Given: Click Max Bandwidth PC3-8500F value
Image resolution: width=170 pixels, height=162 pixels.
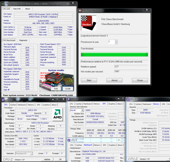Looking at the screenshot, I should click(95, 116).
